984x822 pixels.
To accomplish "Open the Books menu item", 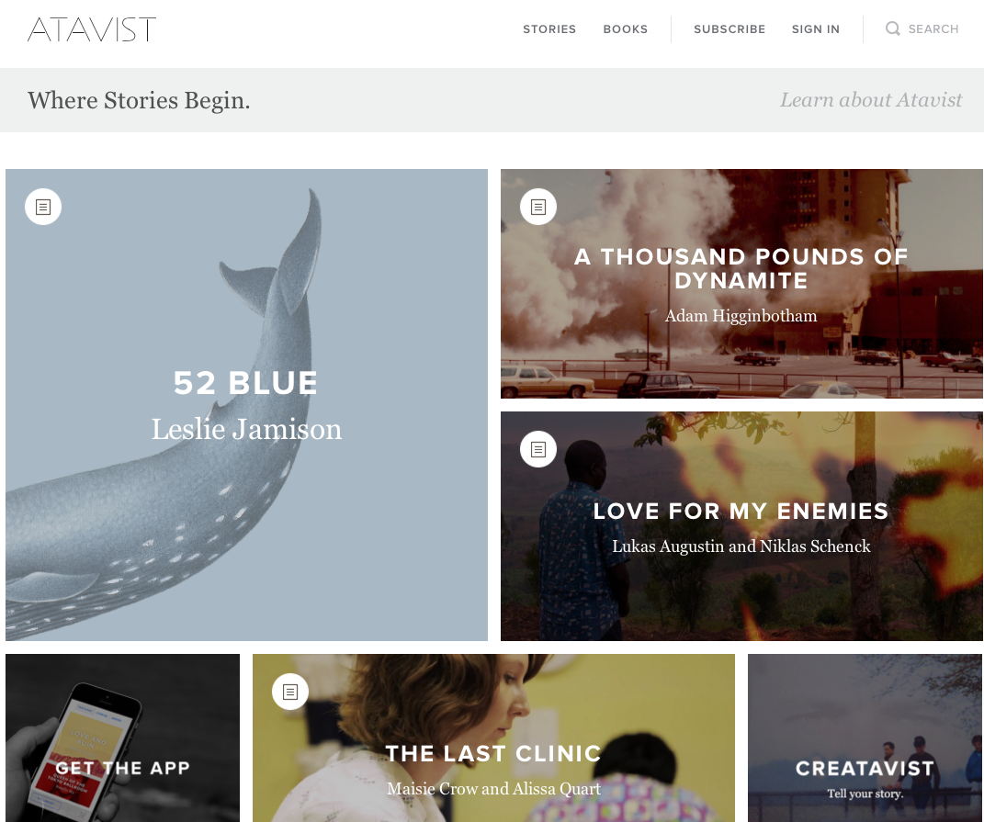I will [x=625, y=29].
